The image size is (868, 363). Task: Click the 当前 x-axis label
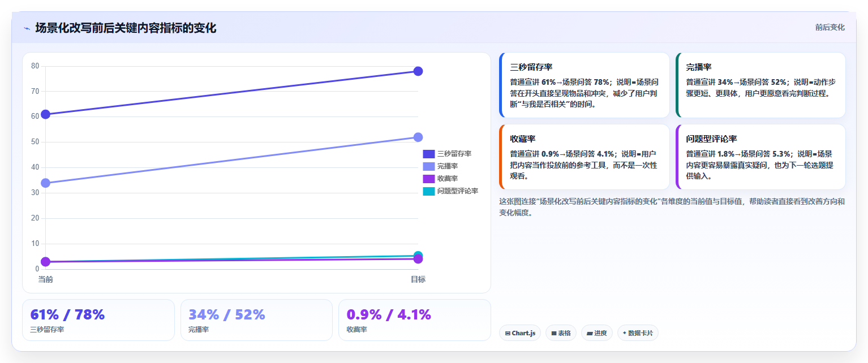[x=46, y=279]
